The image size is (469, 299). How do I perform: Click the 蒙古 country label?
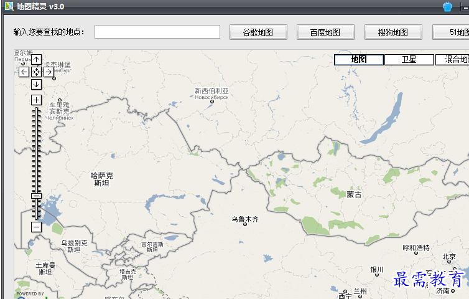(354, 194)
